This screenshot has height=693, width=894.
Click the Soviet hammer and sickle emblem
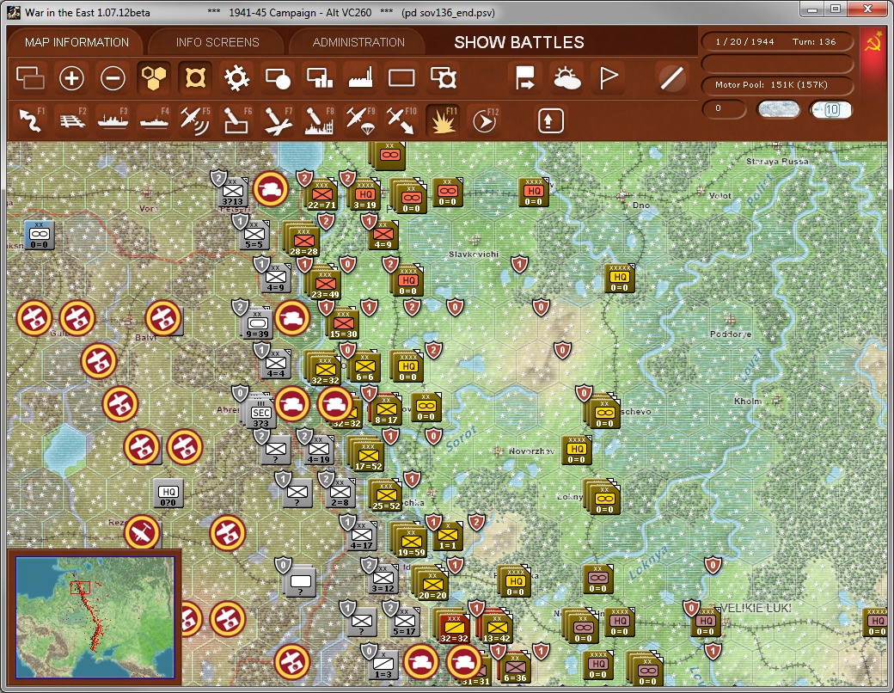point(873,43)
